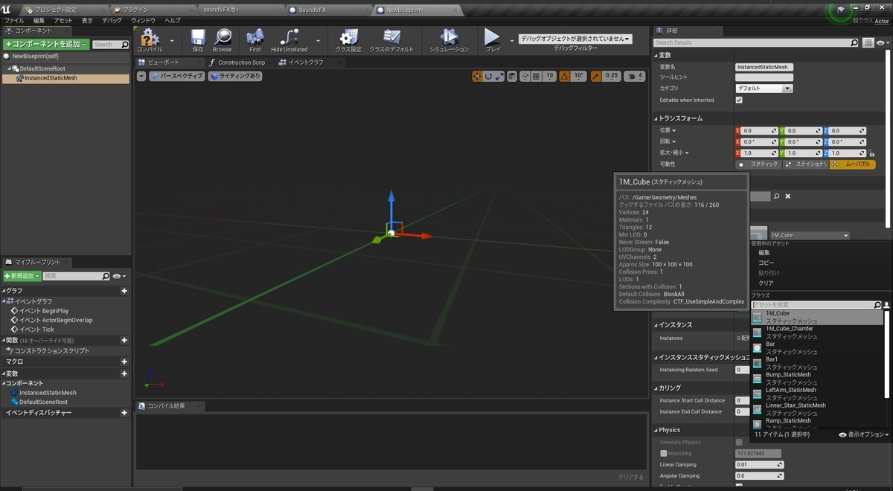This screenshot has height=491, width=893.
Task: Set mobility to ステイショナリー
Action: click(805, 164)
